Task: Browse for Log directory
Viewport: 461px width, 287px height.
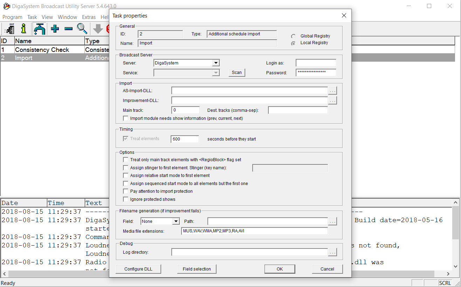Action: click(x=332, y=252)
